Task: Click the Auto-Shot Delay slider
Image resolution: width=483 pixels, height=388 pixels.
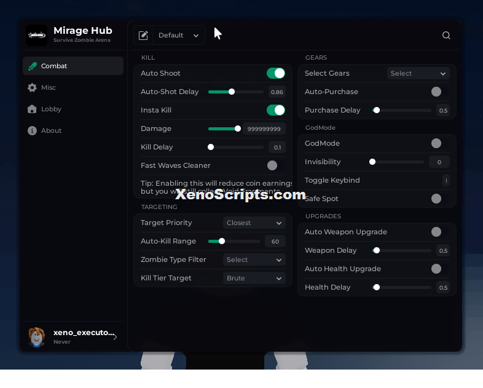Action: pyautogui.click(x=235, y=92)
